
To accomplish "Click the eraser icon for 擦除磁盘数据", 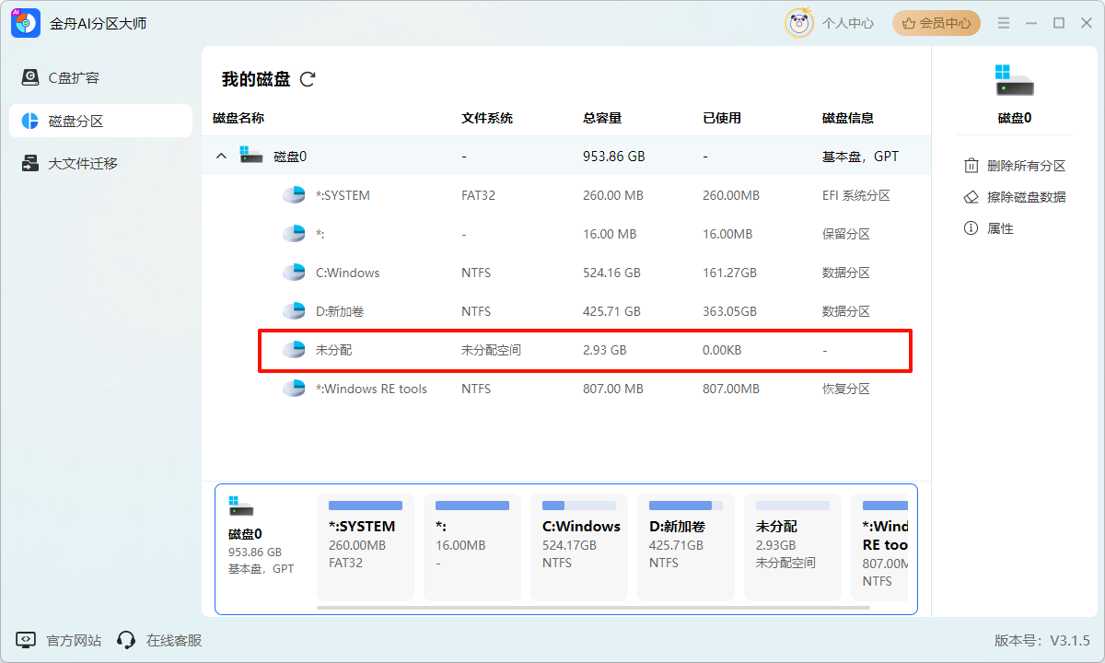I will click(x=971, y=197).
